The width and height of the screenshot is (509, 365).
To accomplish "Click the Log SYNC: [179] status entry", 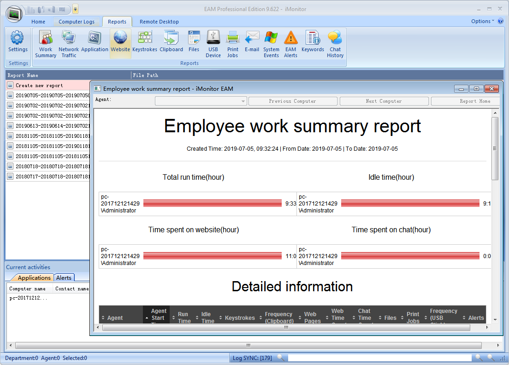I will 252,358.
